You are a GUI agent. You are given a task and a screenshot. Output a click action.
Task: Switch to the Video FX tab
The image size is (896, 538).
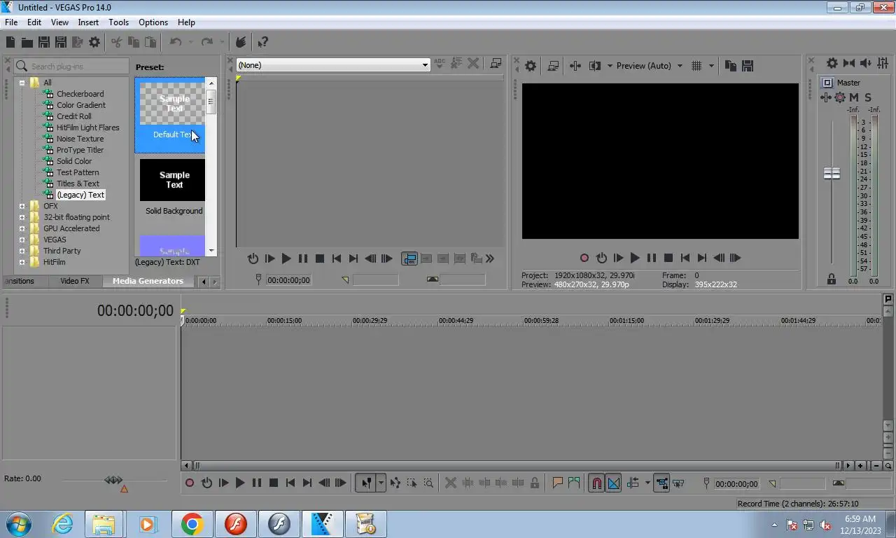74,281
